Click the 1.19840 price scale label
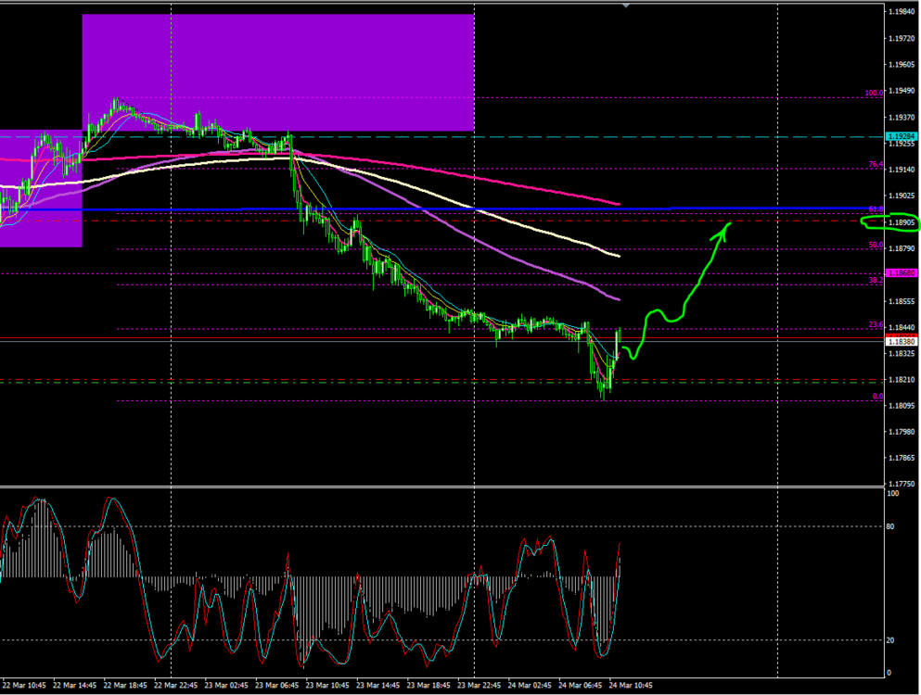The height and width of the screenshot is (695, 921). point(902,12)
